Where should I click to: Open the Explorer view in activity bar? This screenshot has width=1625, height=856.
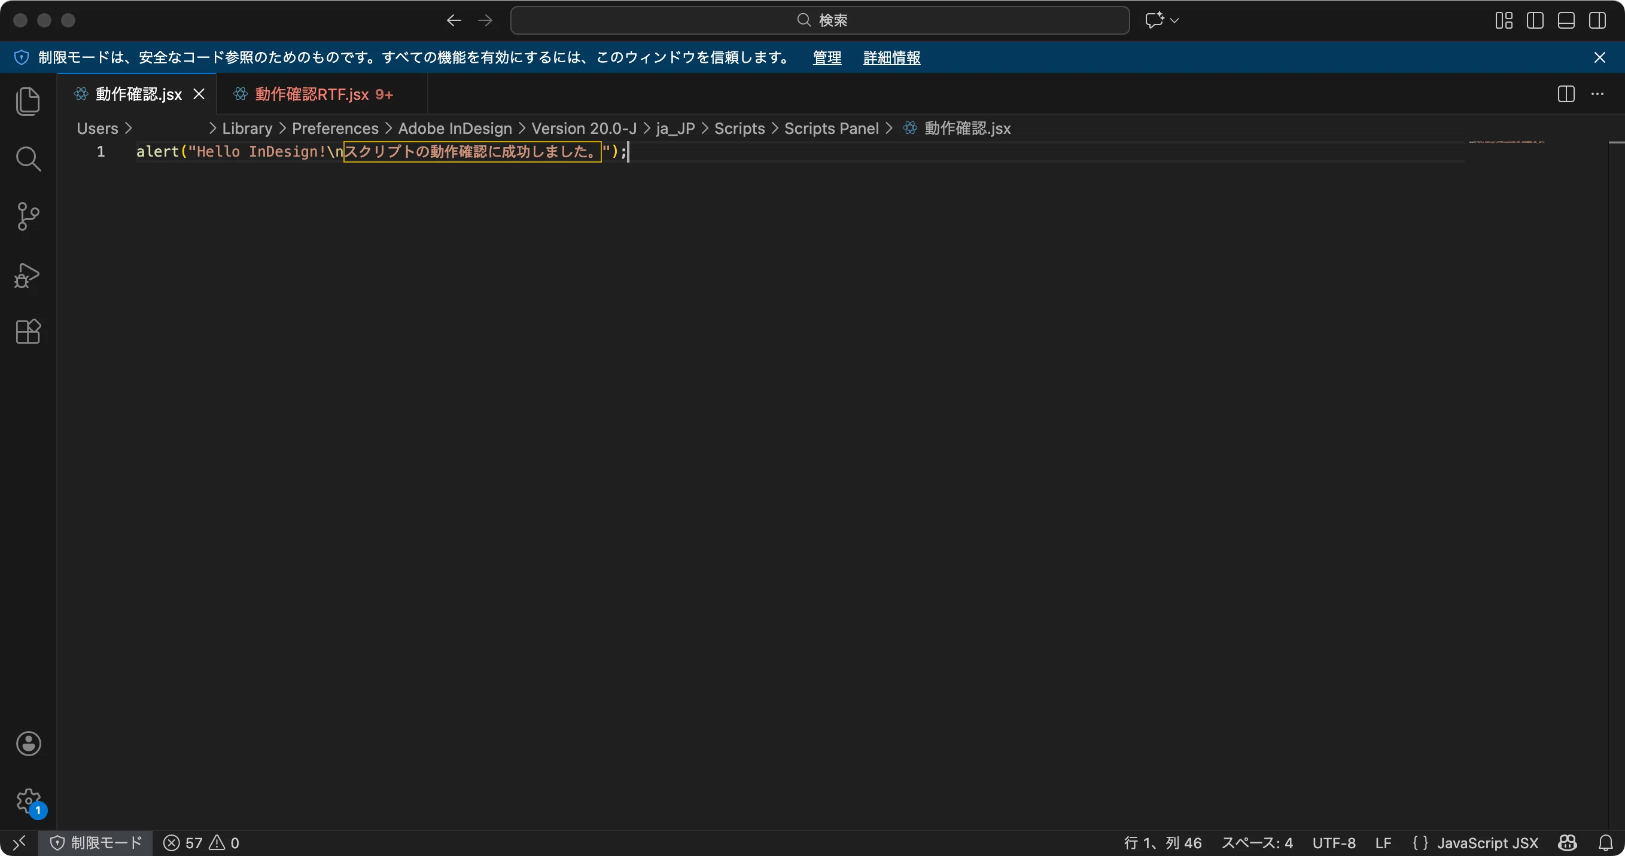[x=28, y=101]
